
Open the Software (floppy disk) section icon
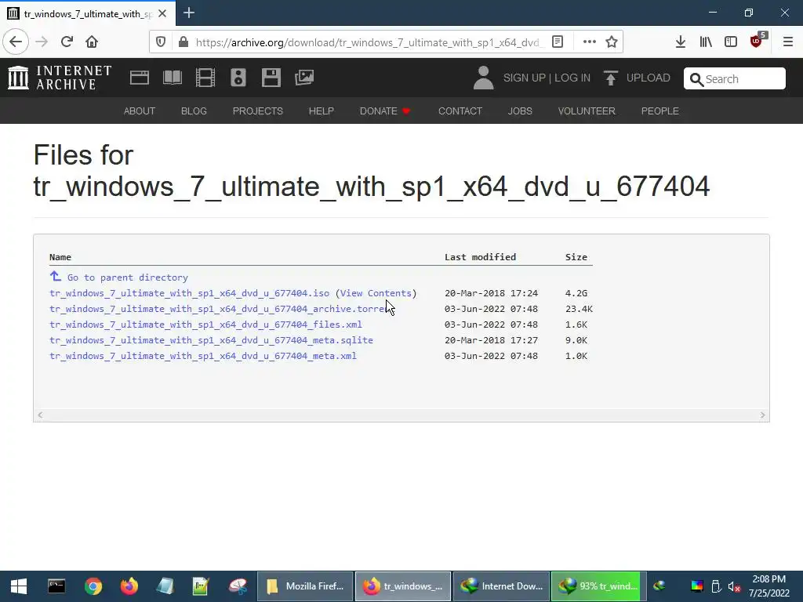pos(271,78)
